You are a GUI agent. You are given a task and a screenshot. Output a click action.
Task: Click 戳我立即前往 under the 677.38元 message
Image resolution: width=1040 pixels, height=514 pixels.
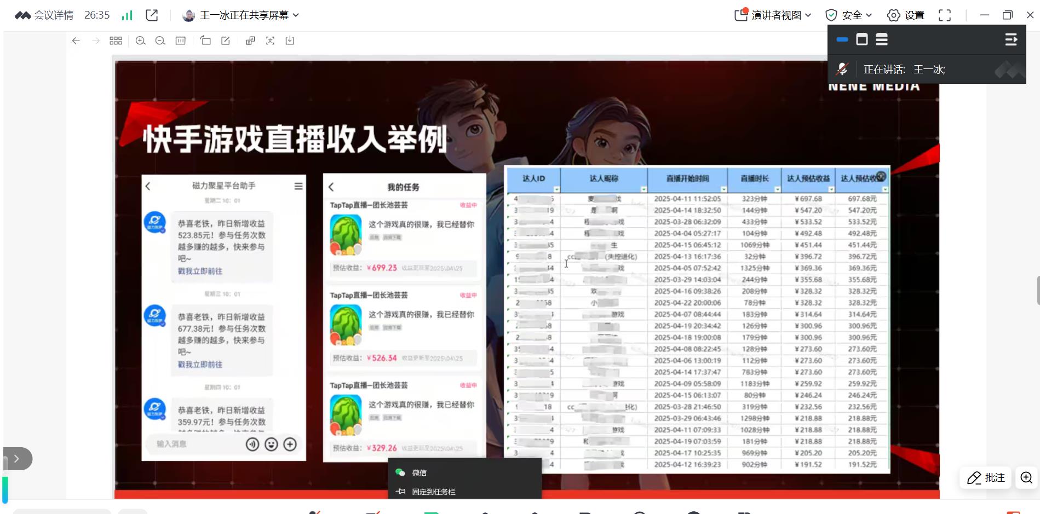pos(200,364)
